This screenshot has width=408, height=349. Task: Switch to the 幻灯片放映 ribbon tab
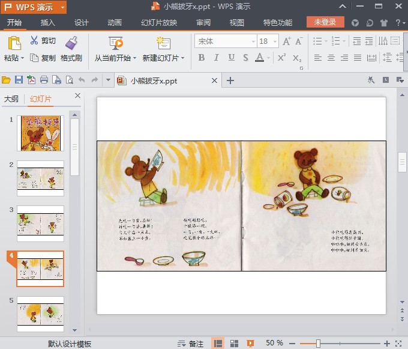point(159,23)
